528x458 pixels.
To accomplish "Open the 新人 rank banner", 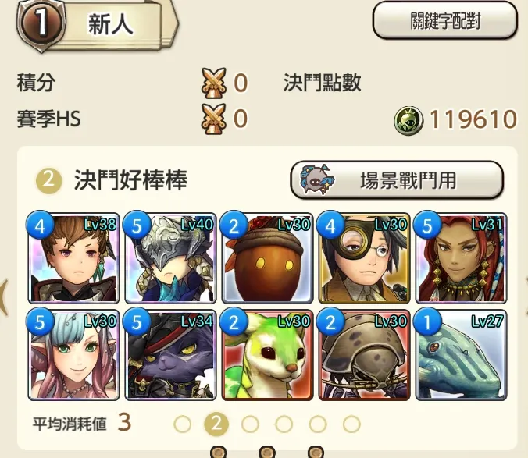I will pyautogui.click(x=98, y=24).
